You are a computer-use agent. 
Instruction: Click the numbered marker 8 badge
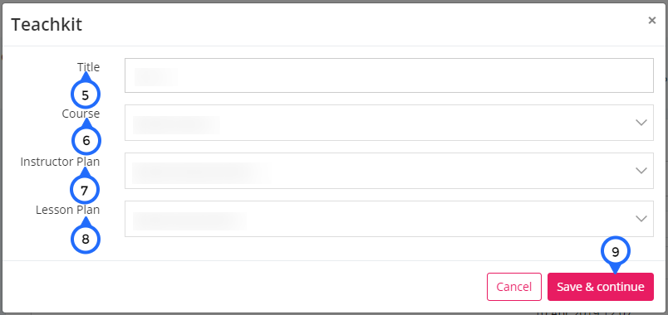[x=86, y=239]
